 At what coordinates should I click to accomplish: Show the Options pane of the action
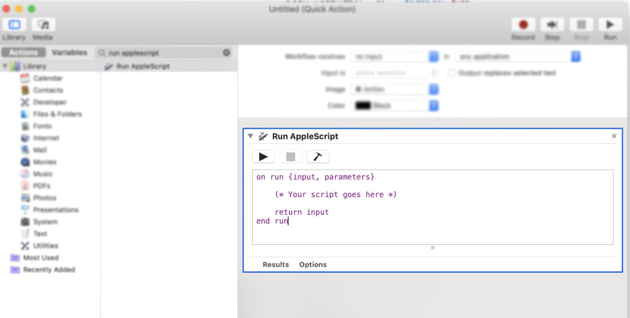(313, 264)
